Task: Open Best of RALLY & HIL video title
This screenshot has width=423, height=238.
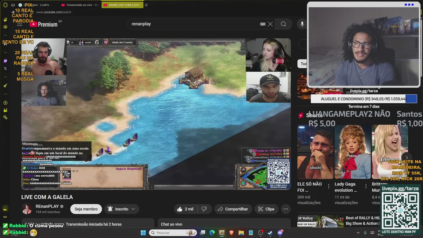Action: click(x=363, y=221)
